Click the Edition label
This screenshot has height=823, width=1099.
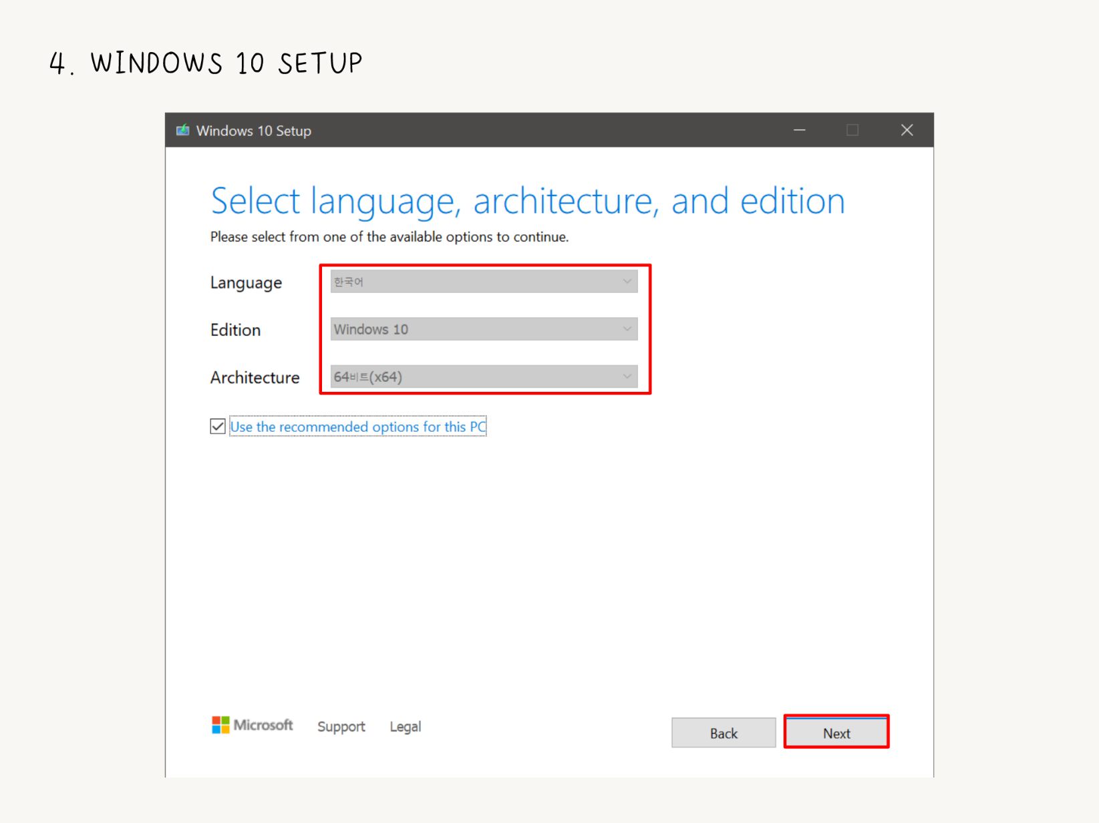click(235, 330)
